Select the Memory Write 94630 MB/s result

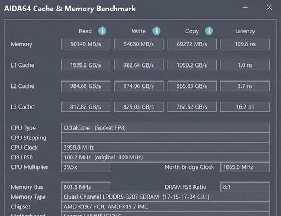pyautogui.click(x=139, y=44)
